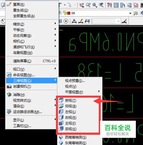Viewport: 143px width, 145px height.
Task: Select the highlighted 三维视图(D) item
Action: click(31, 81)
